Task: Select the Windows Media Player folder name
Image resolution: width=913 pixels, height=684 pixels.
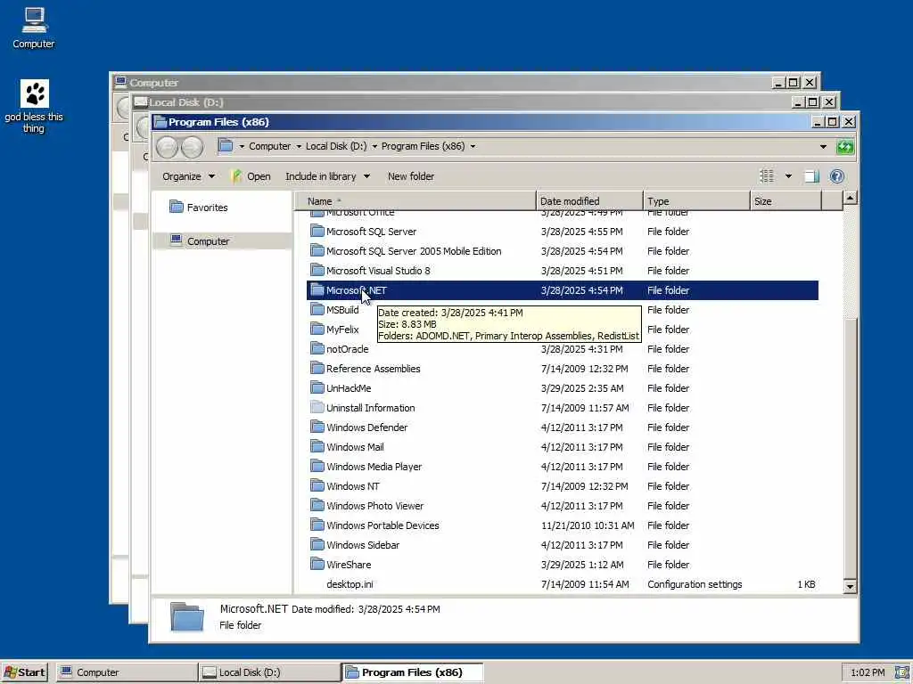Action: tap(374, 467)
